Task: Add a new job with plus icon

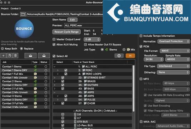Action: pyautogui.click(x=4, y=56)
